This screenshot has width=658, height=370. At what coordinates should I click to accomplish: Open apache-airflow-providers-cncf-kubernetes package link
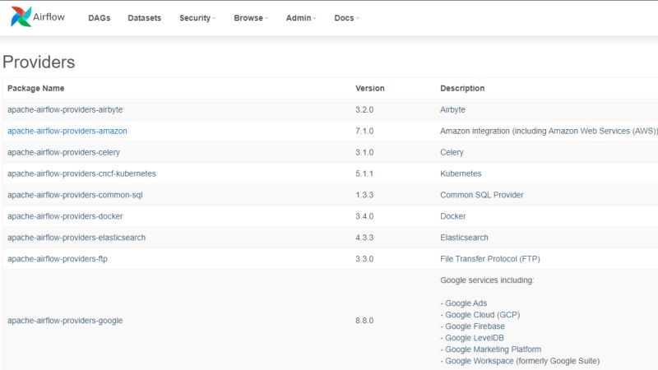click(x=81, y=173)
